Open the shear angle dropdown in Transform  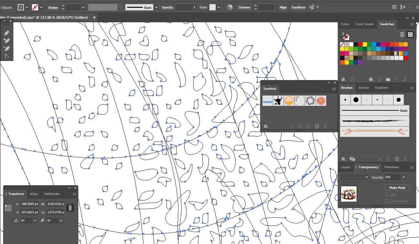coord(61,221)
